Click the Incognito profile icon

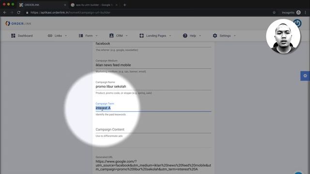click(x=298, y=13)
